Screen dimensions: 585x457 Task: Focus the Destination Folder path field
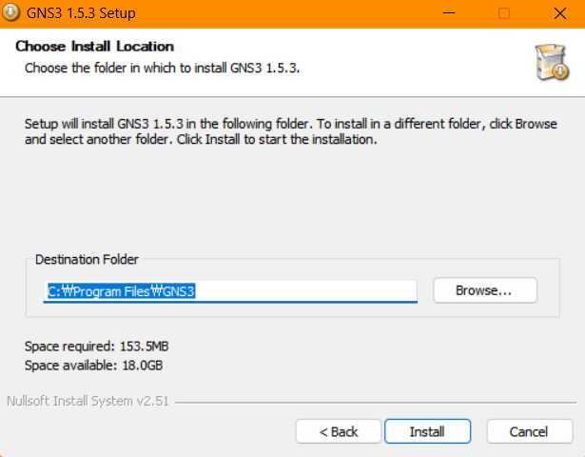[230, 291]
